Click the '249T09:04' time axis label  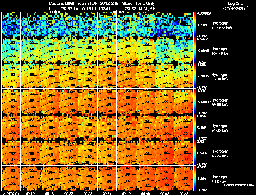pos(11,193)
